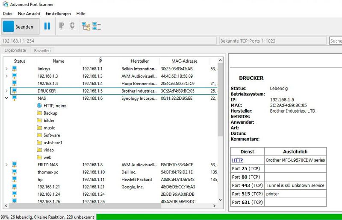The height and width of the screenshot is (220, 342).
Task: Click the Brother MFC-L9570CDW series detail cell
Action: (295, 160)
